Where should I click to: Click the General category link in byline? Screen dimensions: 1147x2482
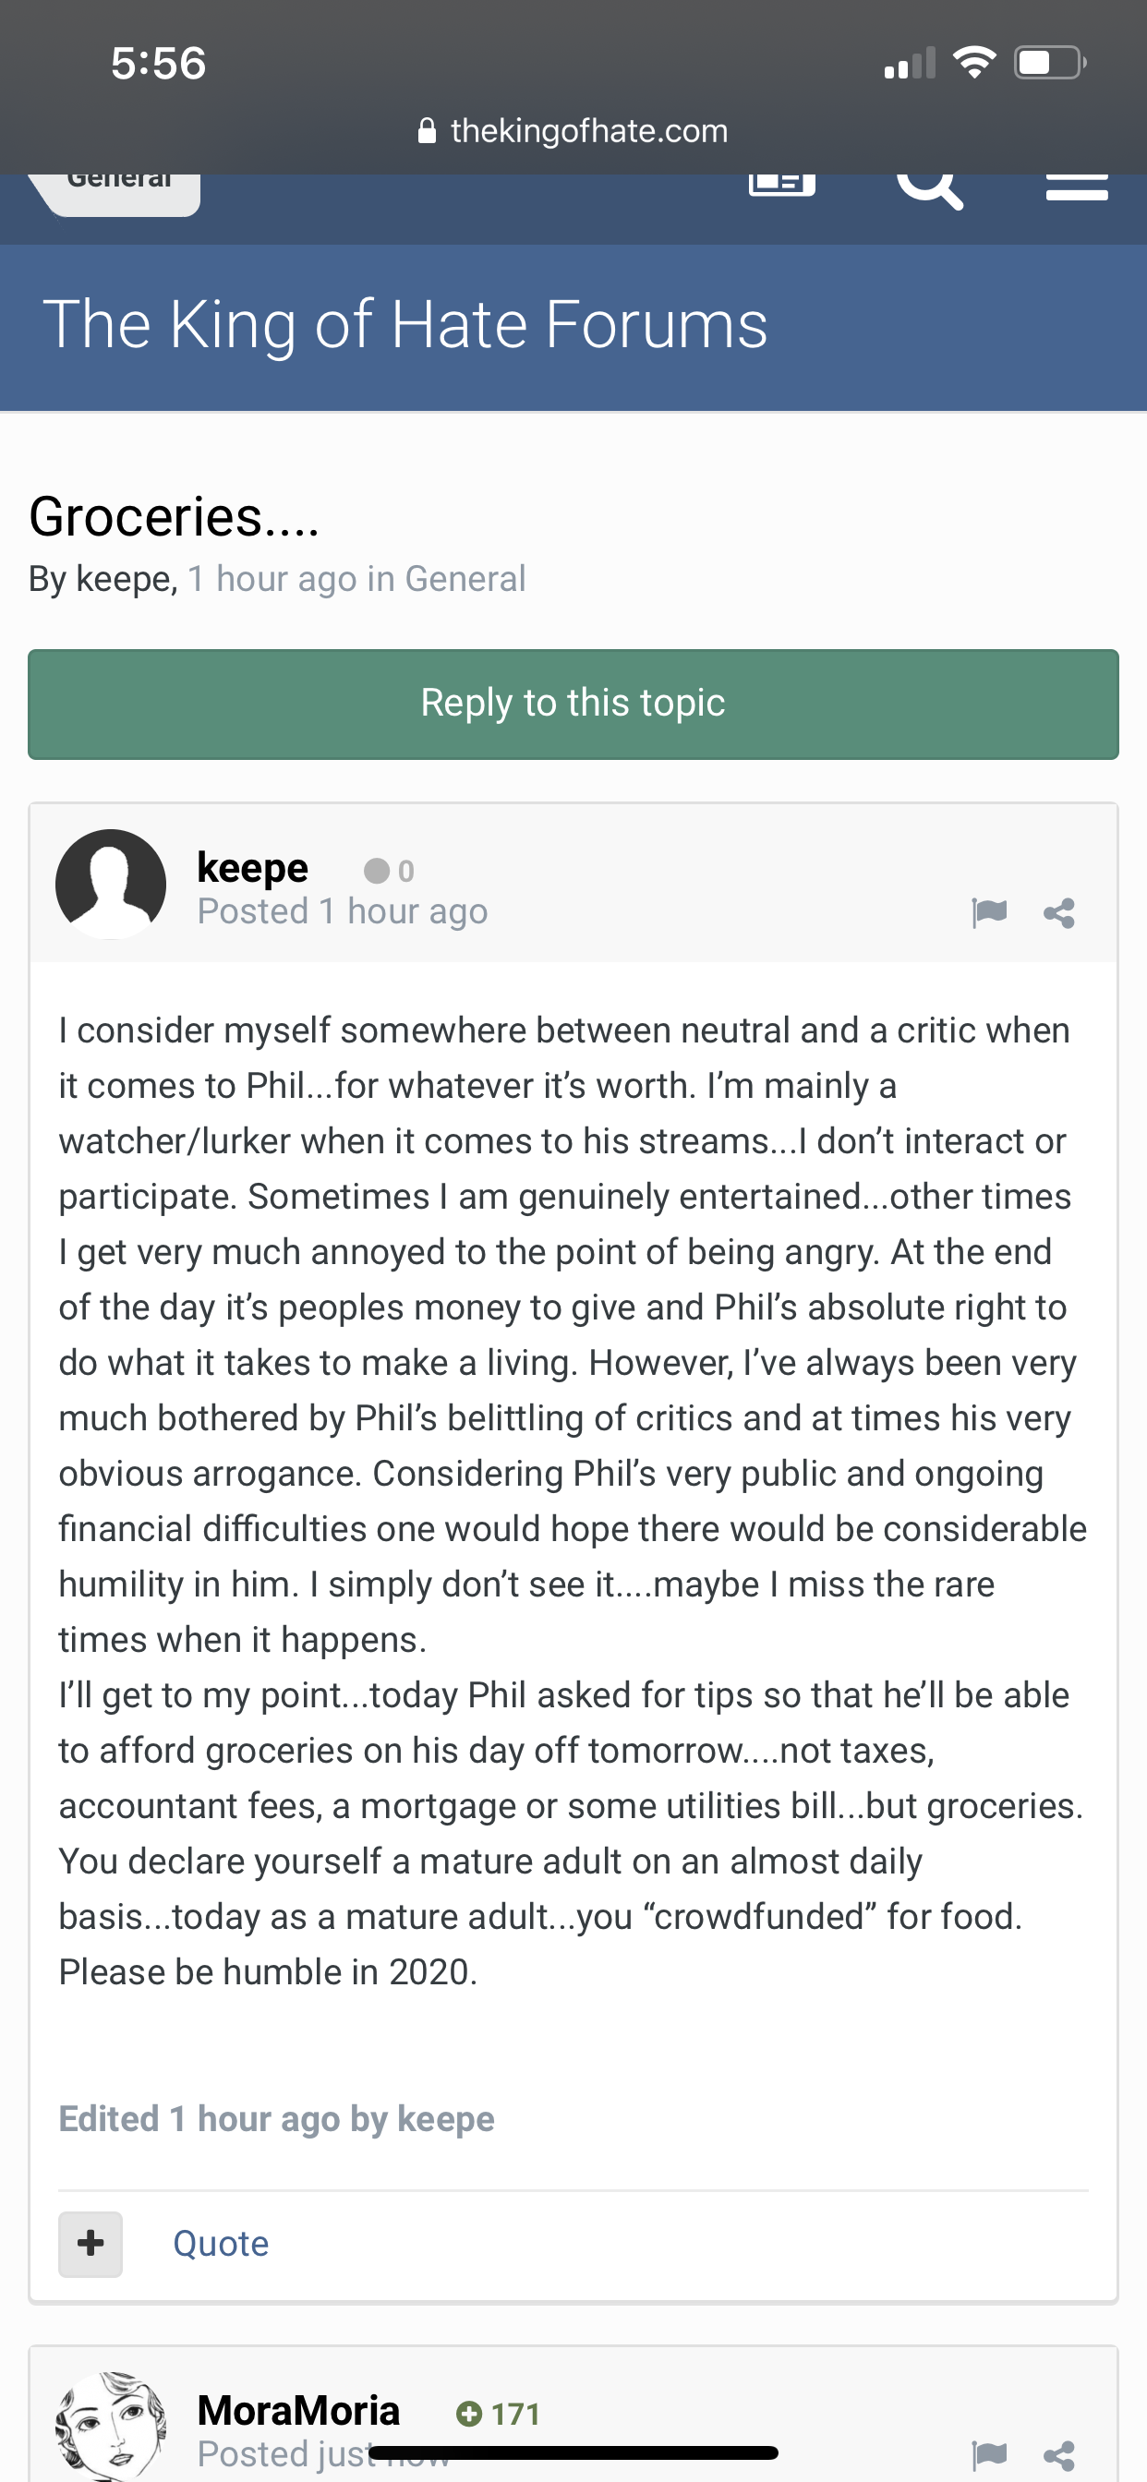[x=465, y=579]
